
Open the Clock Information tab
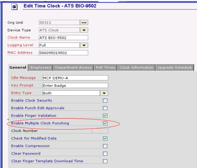pos(136,68)
